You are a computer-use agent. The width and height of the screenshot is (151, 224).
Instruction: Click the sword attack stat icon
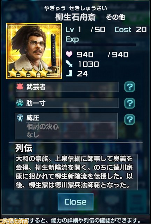tap(69, 64)
